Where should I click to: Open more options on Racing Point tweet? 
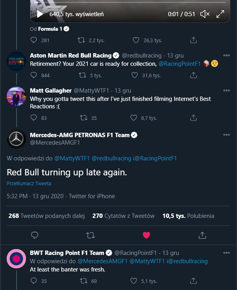226,253
